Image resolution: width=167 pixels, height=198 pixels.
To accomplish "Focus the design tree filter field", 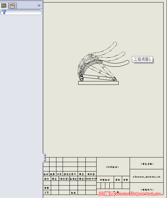I will coord(21,12).
